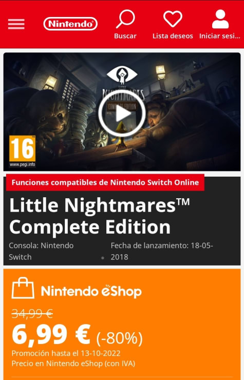
Task: Open Funciones compatibles de Nintendo Switch Online banner
Action: pos(105,182)
